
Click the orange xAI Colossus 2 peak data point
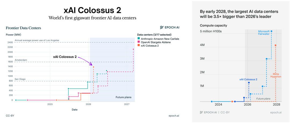pos(93,67)
